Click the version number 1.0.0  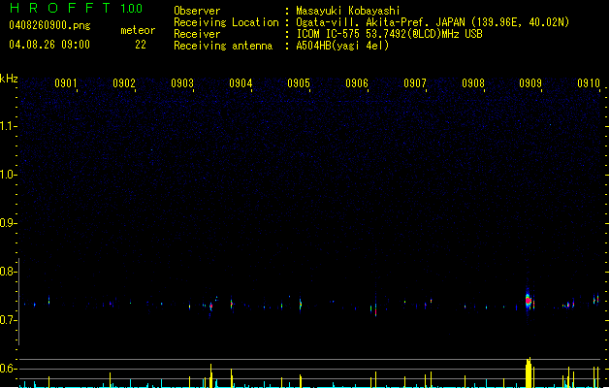click(131, 9)
